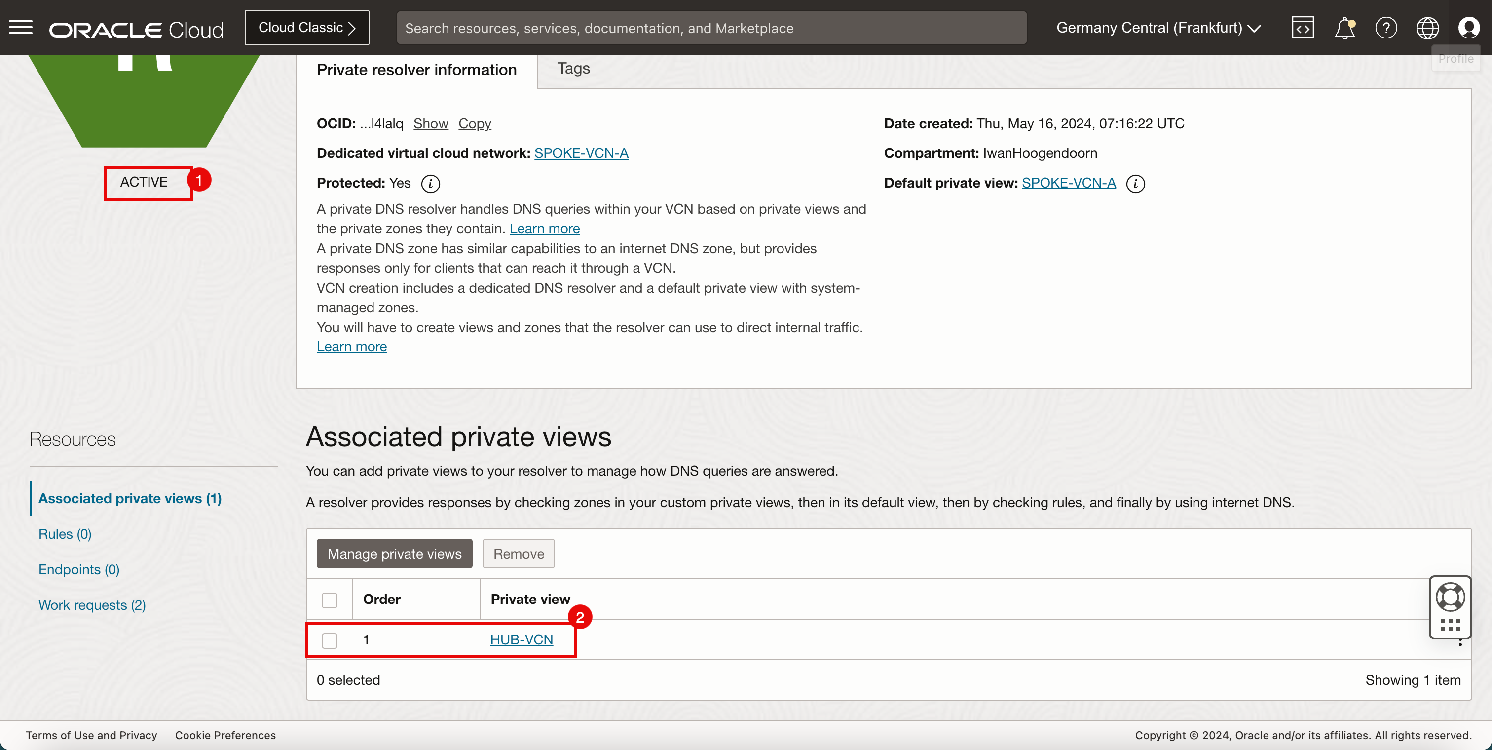Copy the OCID value
1492x750 pixels.
[474, 123]
